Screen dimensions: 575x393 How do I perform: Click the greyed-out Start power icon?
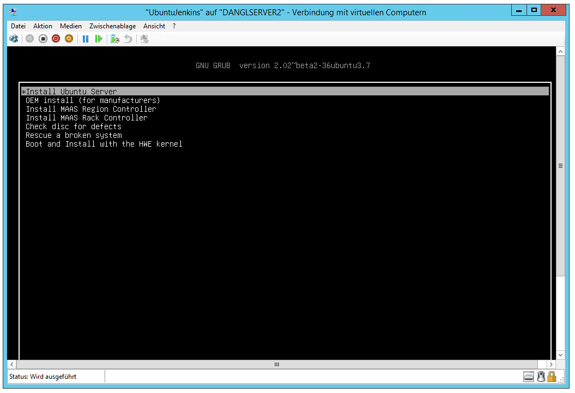(x=29, y=39)
